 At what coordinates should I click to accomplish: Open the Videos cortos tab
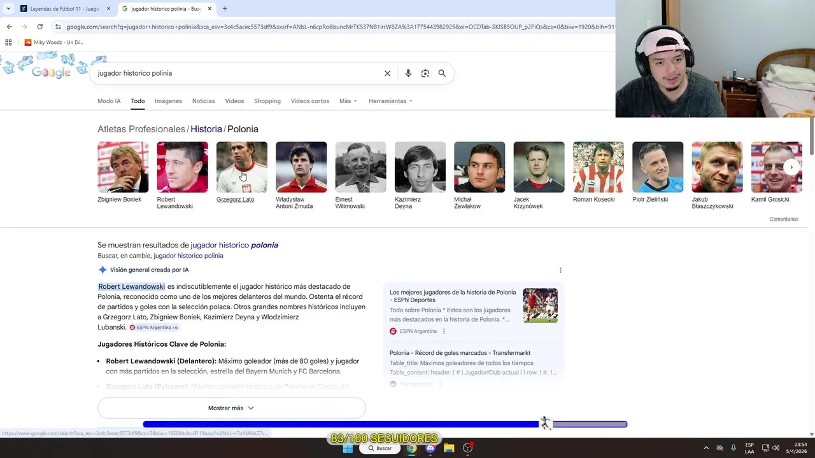coord(310,101)
